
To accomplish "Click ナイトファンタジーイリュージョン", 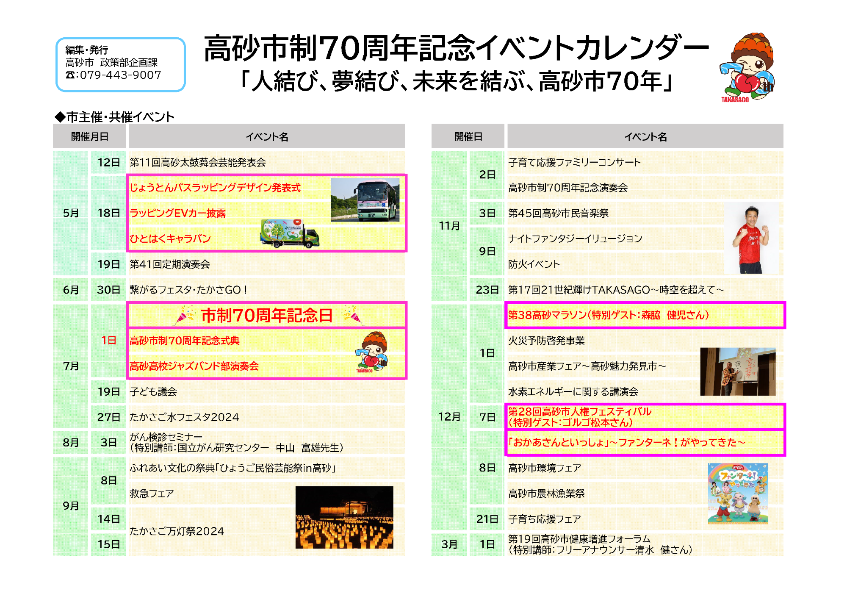I will tap(576, 238).
